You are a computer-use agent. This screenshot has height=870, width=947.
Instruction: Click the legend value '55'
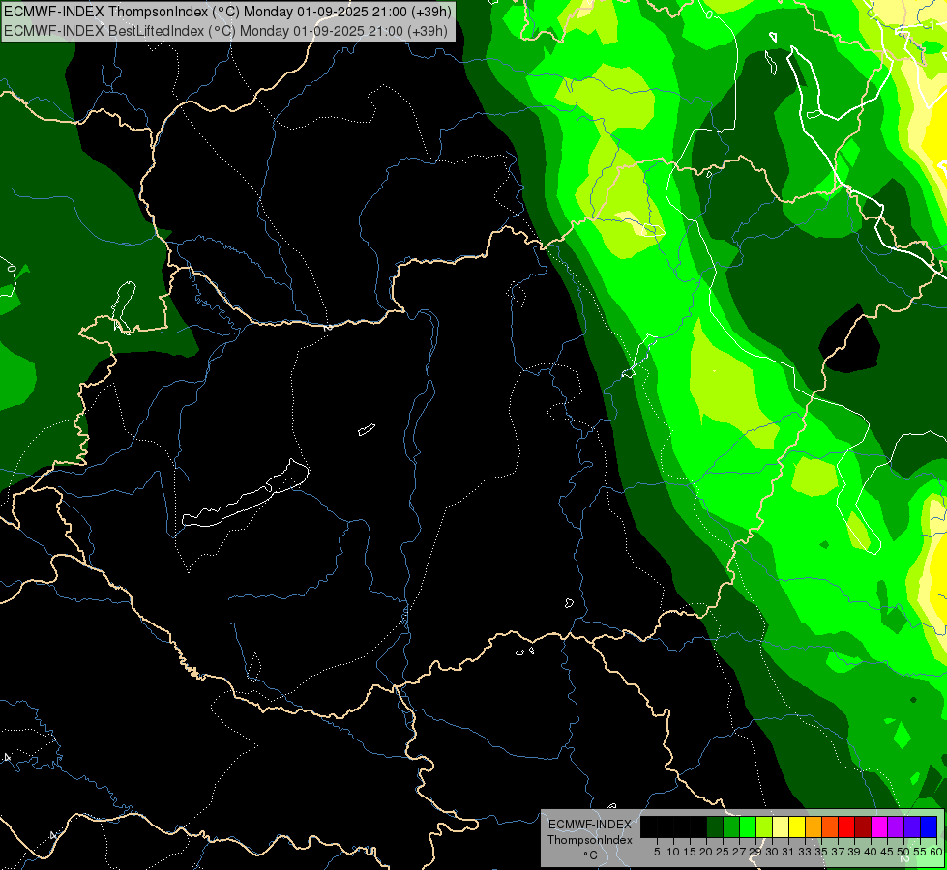click(x=920, y=852)
